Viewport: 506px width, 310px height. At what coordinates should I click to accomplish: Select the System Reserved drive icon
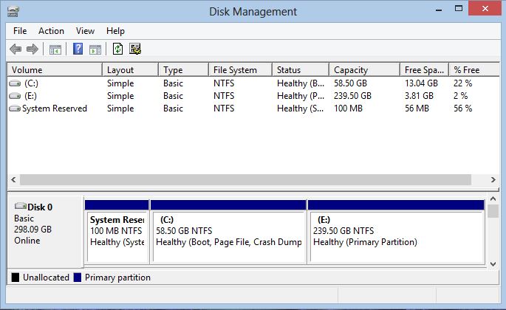pos(15,108)
